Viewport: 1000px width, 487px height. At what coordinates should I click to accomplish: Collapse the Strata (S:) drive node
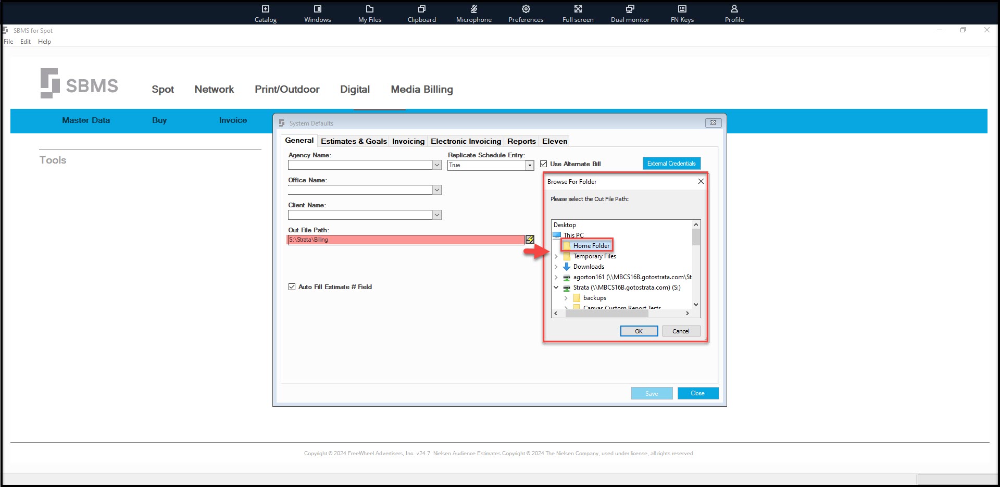point(556,288)
